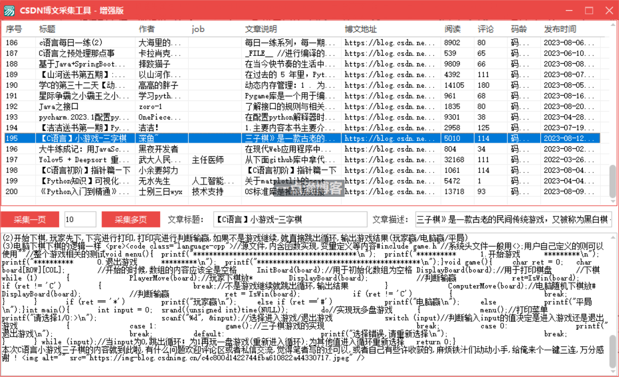Select the '学C的第三十二天' title cell
619x377 pixels.
tap(82, 85)
